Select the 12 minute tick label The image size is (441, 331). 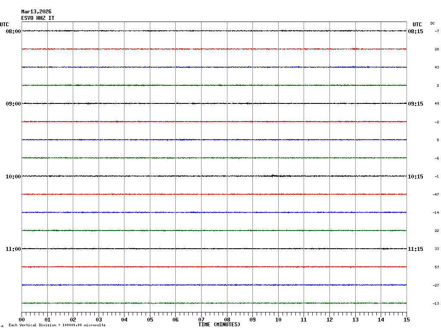pyautogui.click(x=329, y=320)
